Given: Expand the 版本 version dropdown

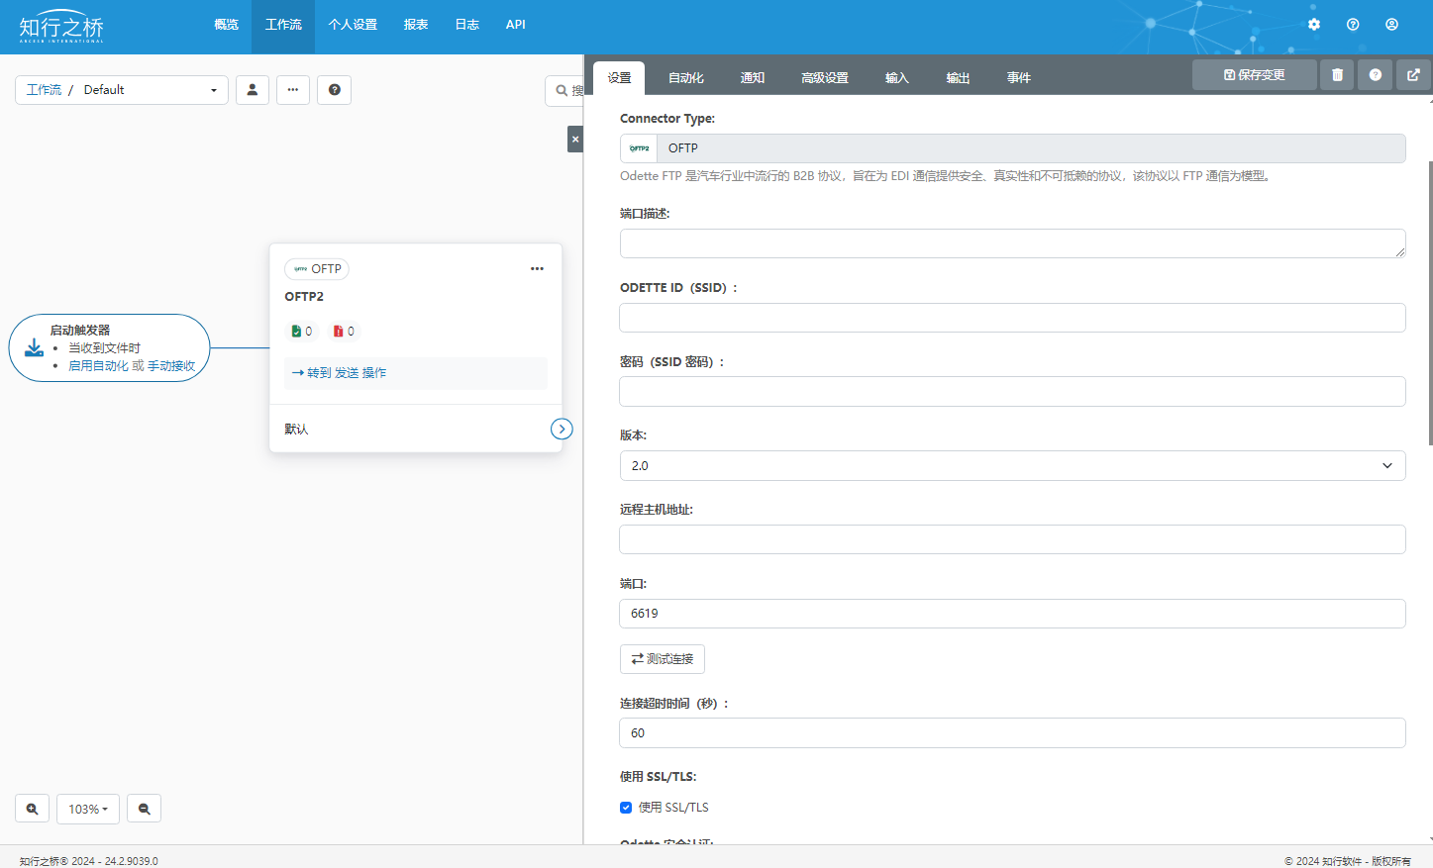Looking at the screenshot, I should click(1011, 466).
